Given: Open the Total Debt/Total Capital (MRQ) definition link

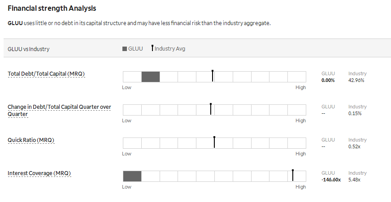Looking at the screenshot, I should tap(46, 74).
